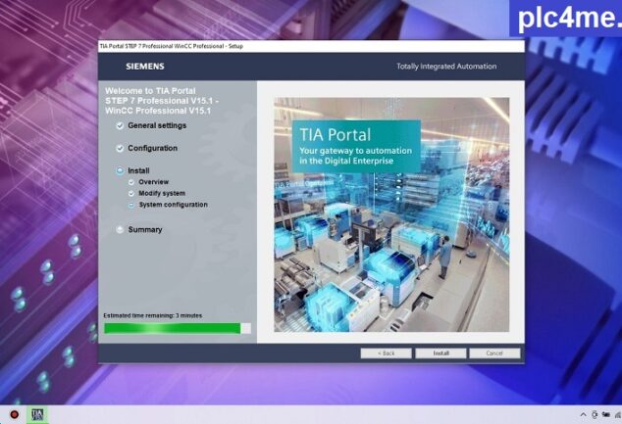Click the green installation progress bar
622x424 pixels.
[173, 328]
